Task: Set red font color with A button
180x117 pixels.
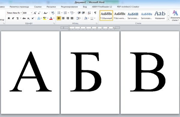Action: 51,18
